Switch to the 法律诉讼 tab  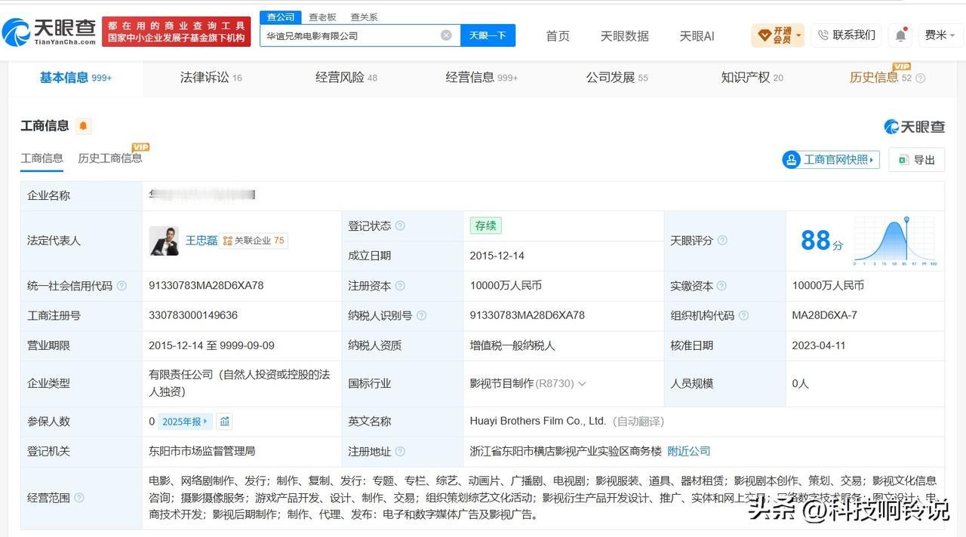(x=211, y=77)
